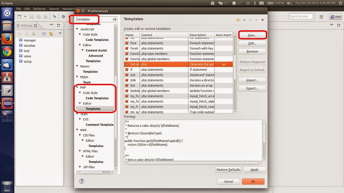Collapse the PHP tree node
The height and width of the screenshot is (193, 344).
pyautogui.click(x=77, y=87)
